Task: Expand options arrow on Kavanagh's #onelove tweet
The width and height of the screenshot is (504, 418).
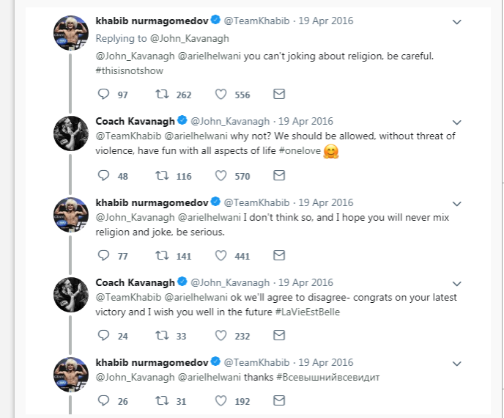Action: (457, 122)
